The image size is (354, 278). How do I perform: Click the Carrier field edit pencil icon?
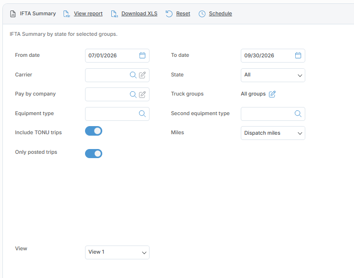[x=142, y=75]
